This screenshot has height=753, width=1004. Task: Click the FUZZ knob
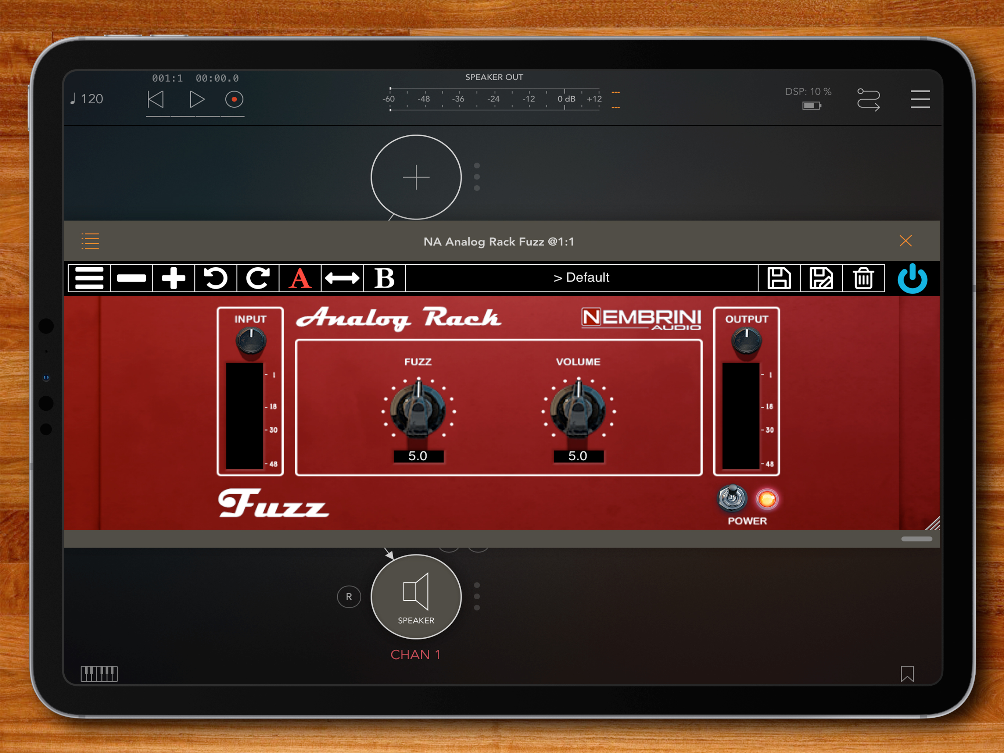click(x=418, y=409)
